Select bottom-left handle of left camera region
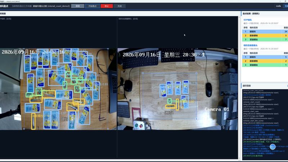Screen dimensions: 288x162 click(x=24, y=129)
